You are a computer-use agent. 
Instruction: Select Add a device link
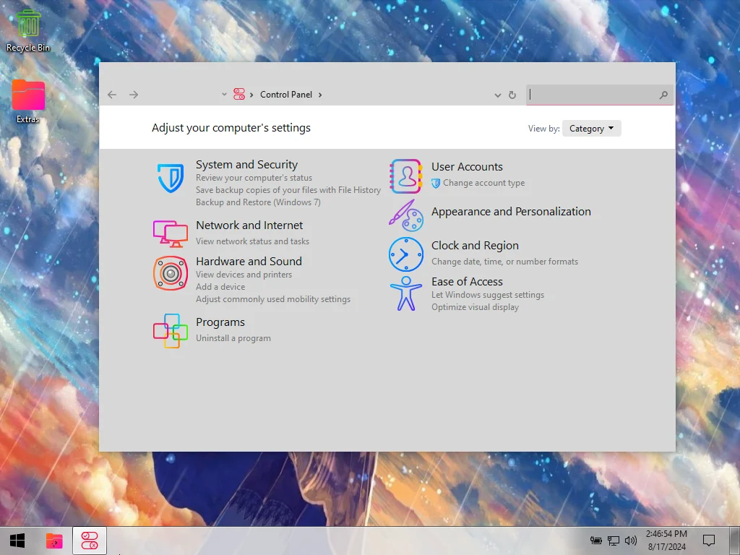tap(220, 287)
